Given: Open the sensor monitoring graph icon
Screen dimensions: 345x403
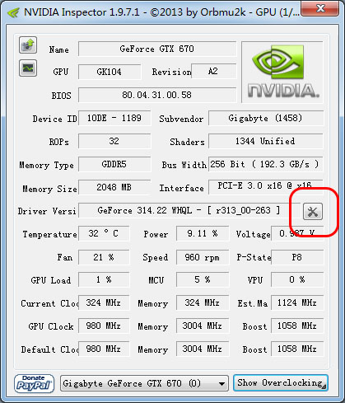Looking at the screenshot, I should [28, 68].
